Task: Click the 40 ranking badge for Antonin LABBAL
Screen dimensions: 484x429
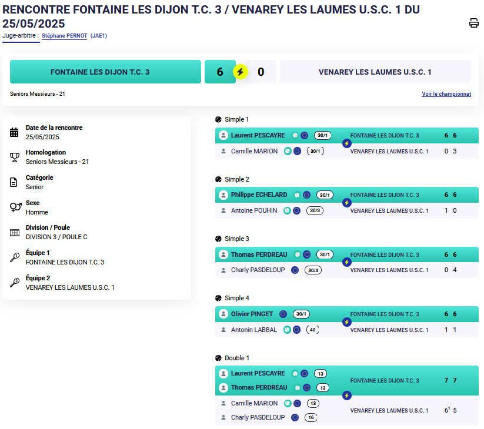Action: [313, 330]
